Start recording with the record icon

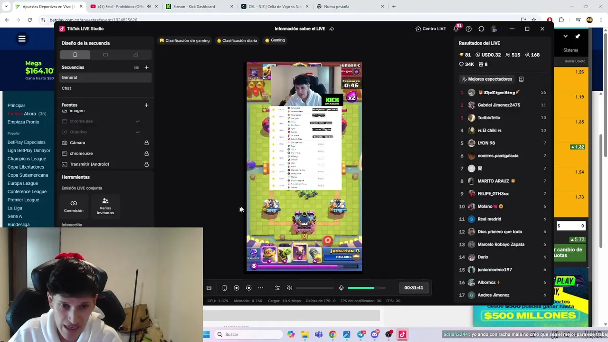(x=236, y=288)
